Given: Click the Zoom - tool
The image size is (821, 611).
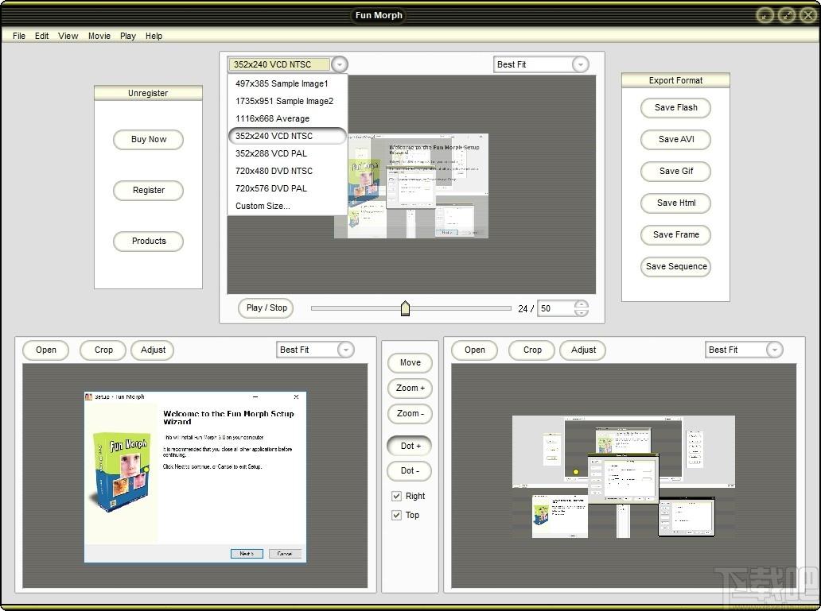Looking at the screenshot, I should (x=410, y=414).
